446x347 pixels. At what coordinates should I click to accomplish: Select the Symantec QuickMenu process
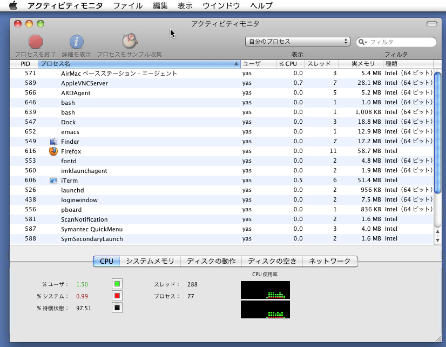click(221, 229)
